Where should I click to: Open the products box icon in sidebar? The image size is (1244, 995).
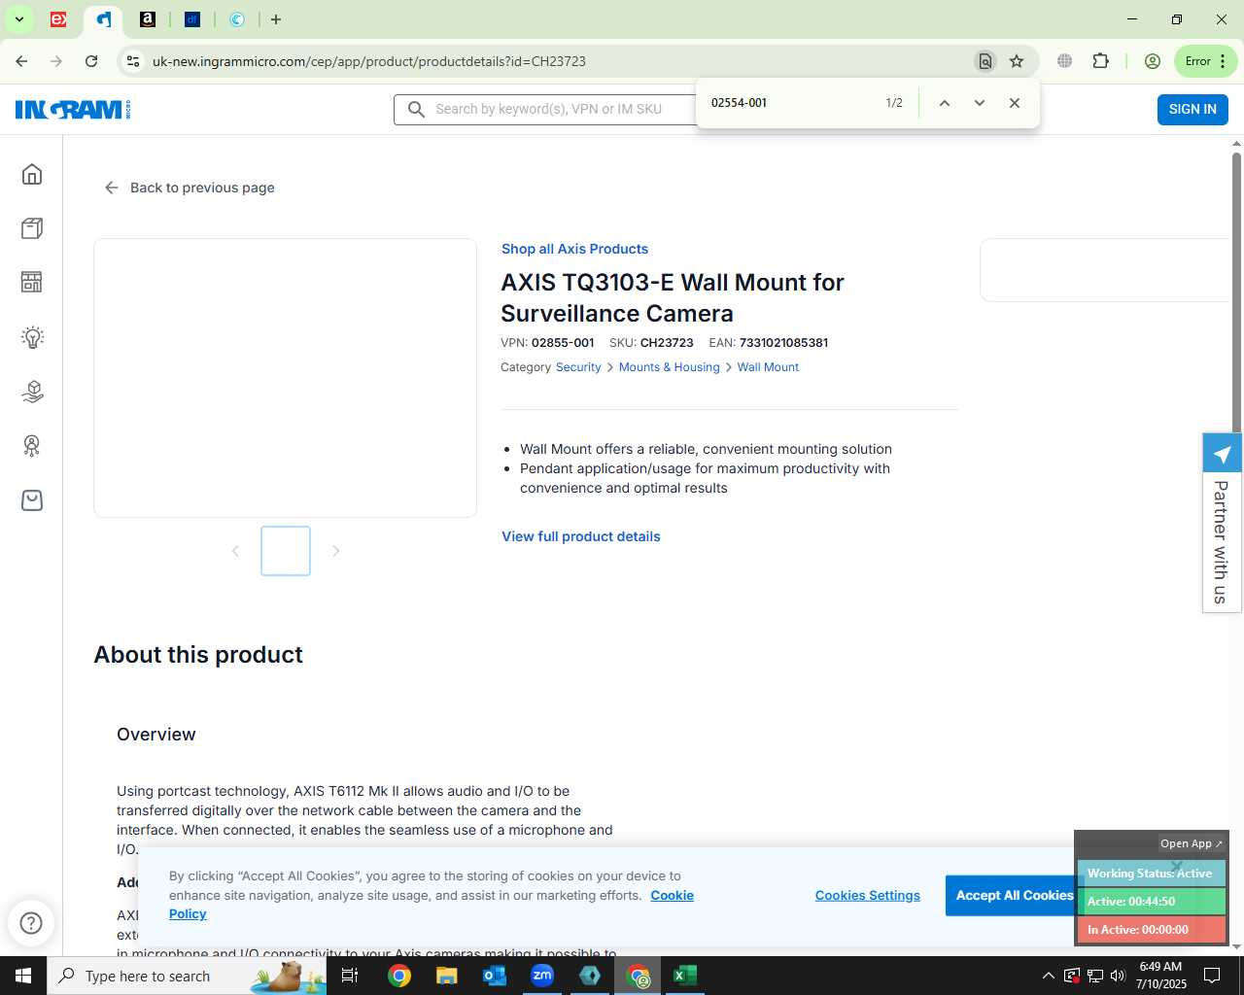pos(32,228)
